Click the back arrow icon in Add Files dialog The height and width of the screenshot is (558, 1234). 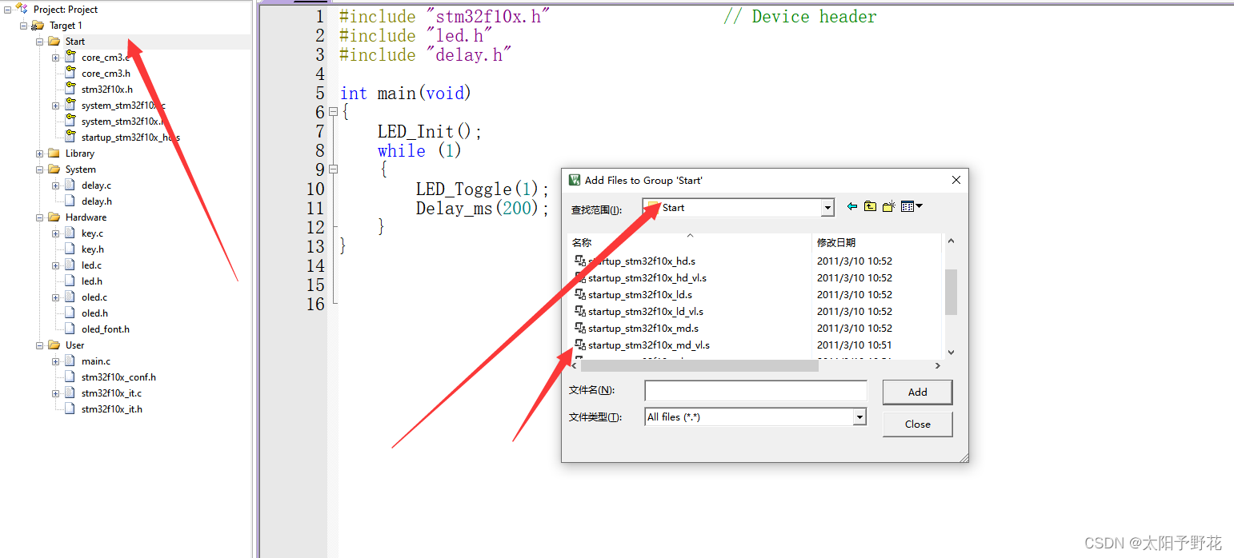click(851, 206)
